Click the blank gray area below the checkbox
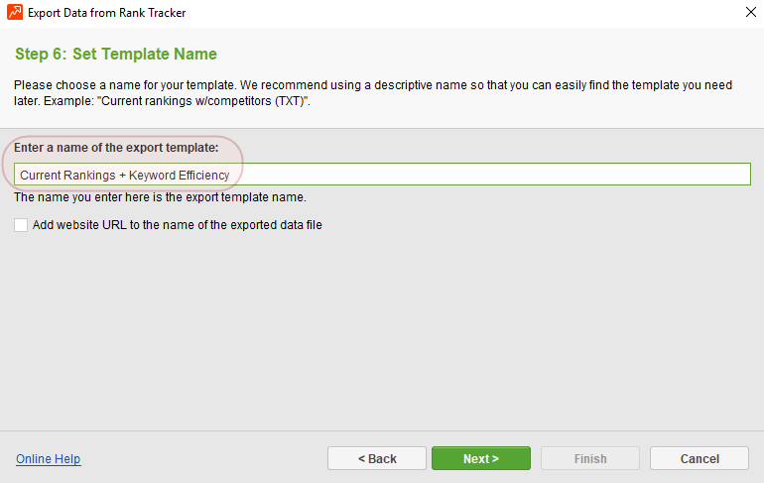 pyautogui.click(x=382, y=327)
